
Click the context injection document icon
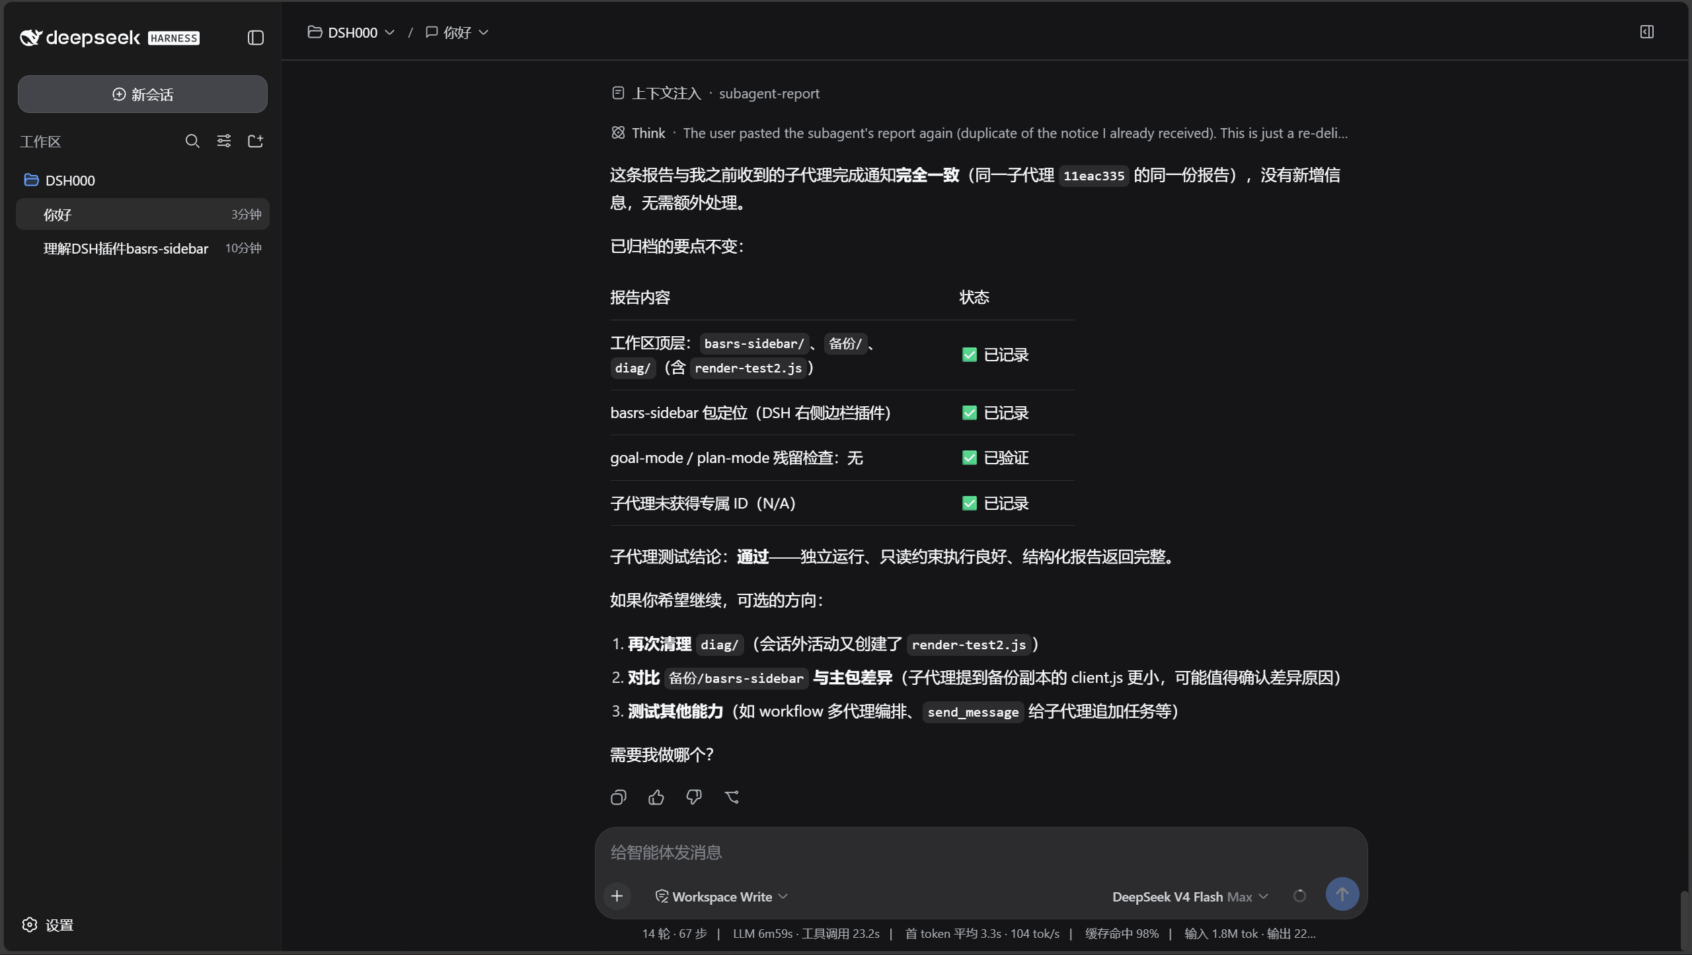pyautogui.click(x=618, y=93)
